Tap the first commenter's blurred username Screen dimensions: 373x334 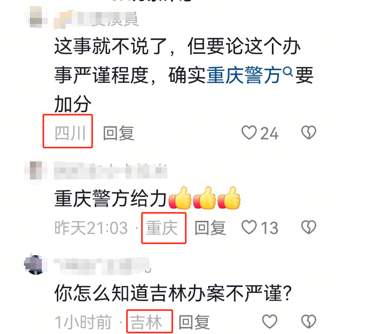(x=96, y=19)
